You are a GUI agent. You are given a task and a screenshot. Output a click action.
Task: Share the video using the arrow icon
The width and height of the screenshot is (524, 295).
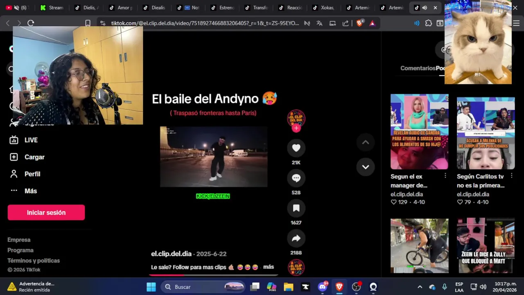(296, 238)
